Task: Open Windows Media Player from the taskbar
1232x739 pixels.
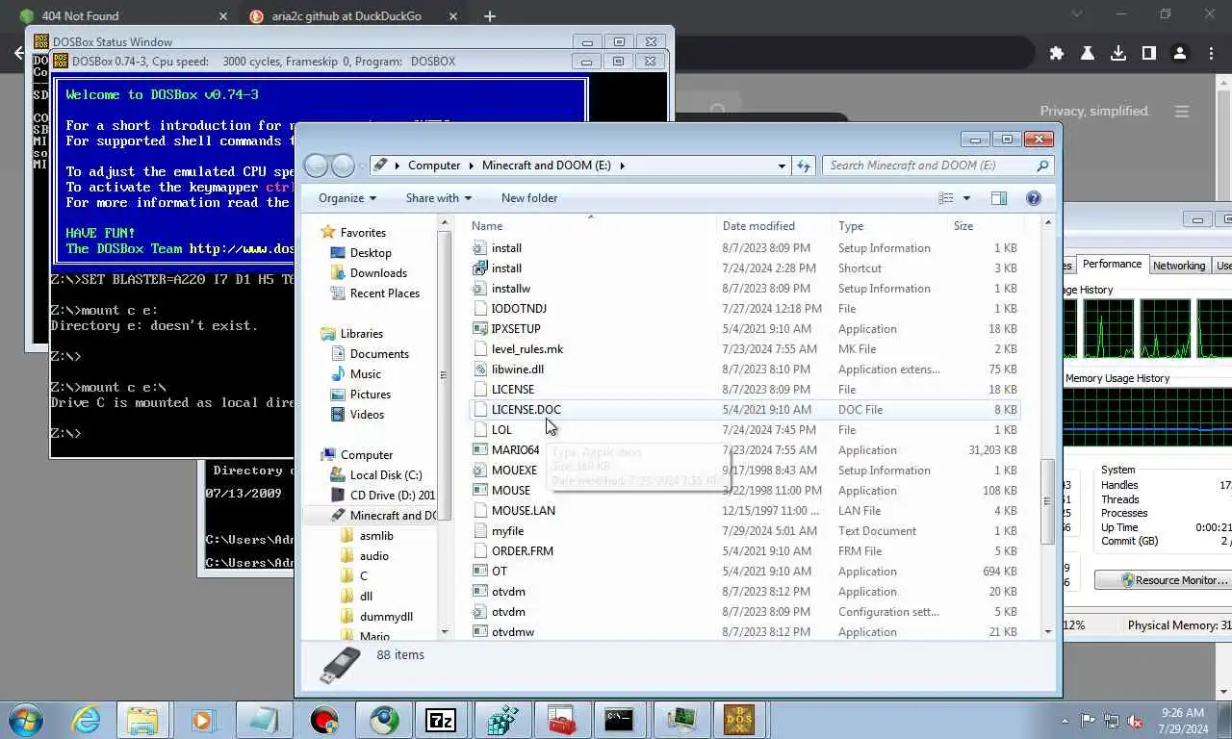Action: coord(202,720)
